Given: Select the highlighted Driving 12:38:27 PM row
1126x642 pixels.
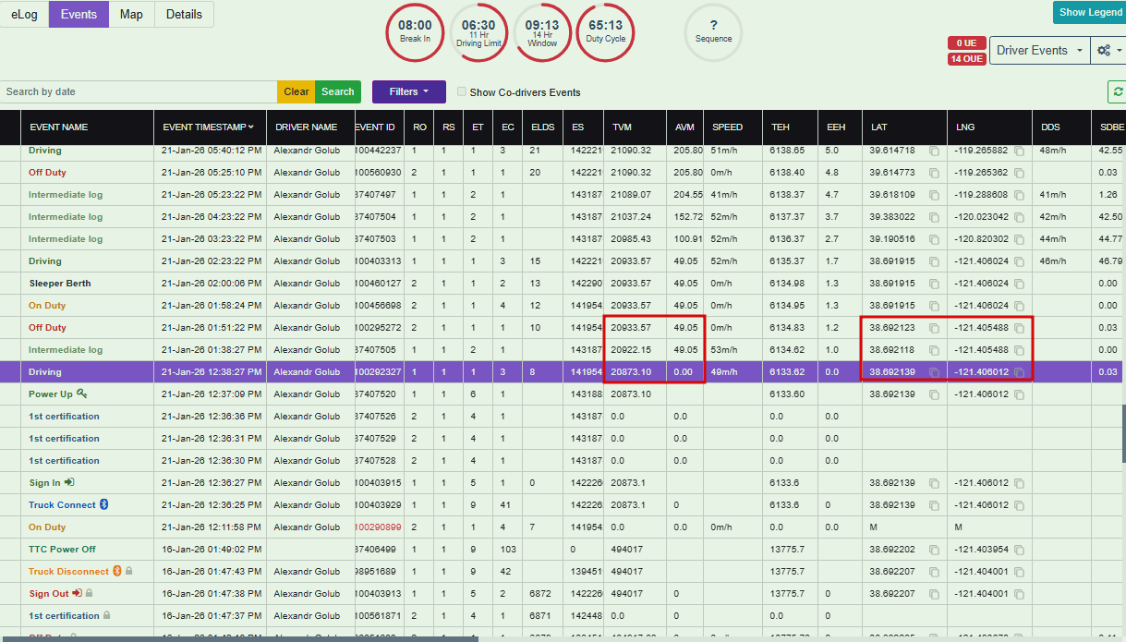Looking at the screenshot, I should pos(563,372).
